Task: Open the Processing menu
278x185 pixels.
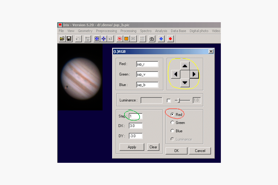Action: point(128,31)
